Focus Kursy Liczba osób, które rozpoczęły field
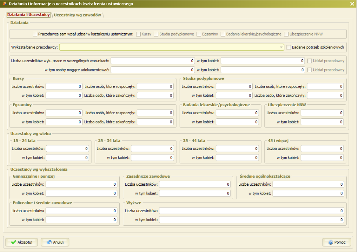This screenshot has width=357, height=252. [x=155, y=86]
